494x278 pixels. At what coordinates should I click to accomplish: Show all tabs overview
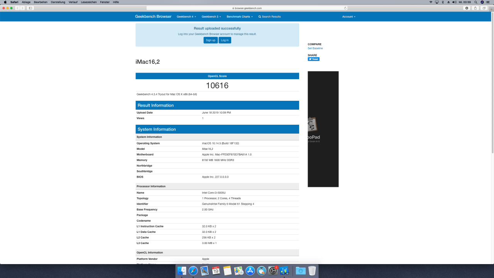click(484, 8)
